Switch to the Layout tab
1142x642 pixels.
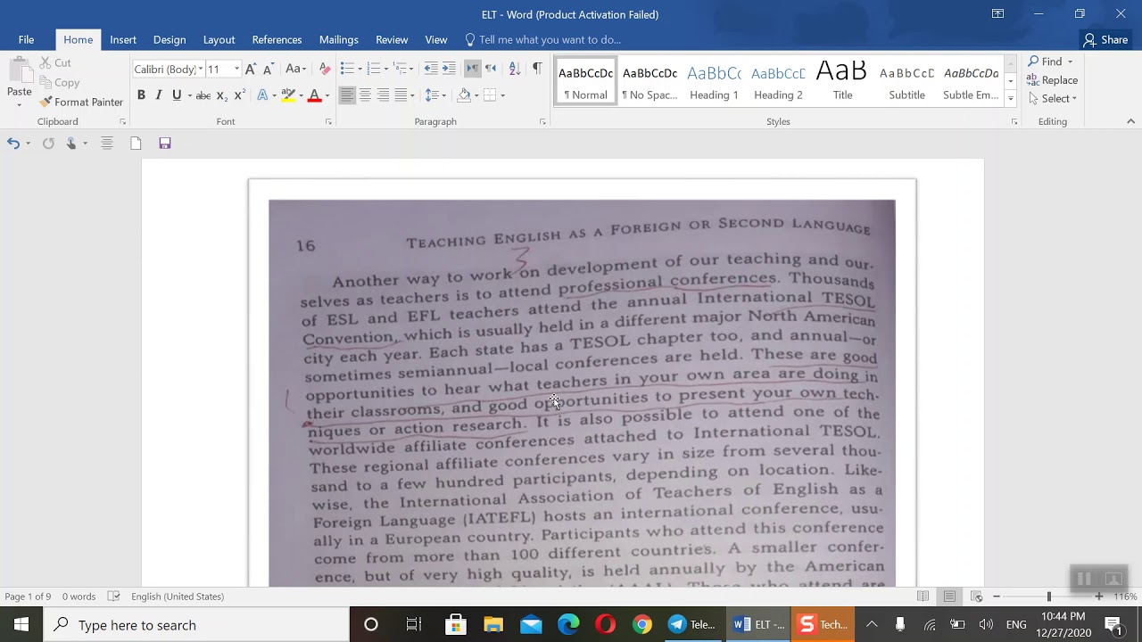coord(219,40)
